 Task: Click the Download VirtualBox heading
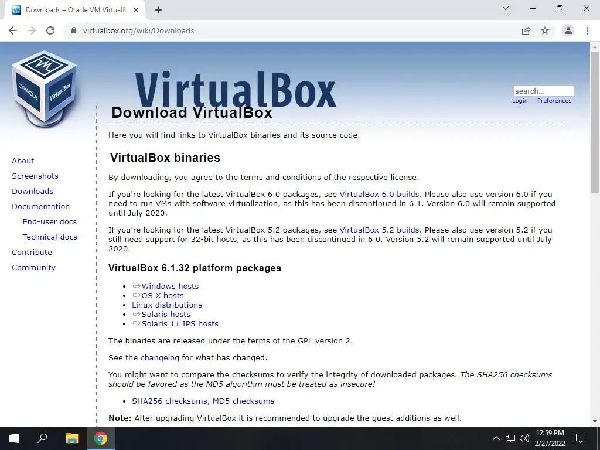point(192,113)
